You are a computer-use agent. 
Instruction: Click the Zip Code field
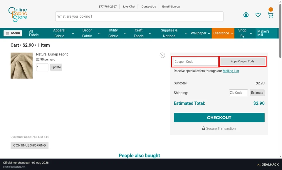point(238,93)
